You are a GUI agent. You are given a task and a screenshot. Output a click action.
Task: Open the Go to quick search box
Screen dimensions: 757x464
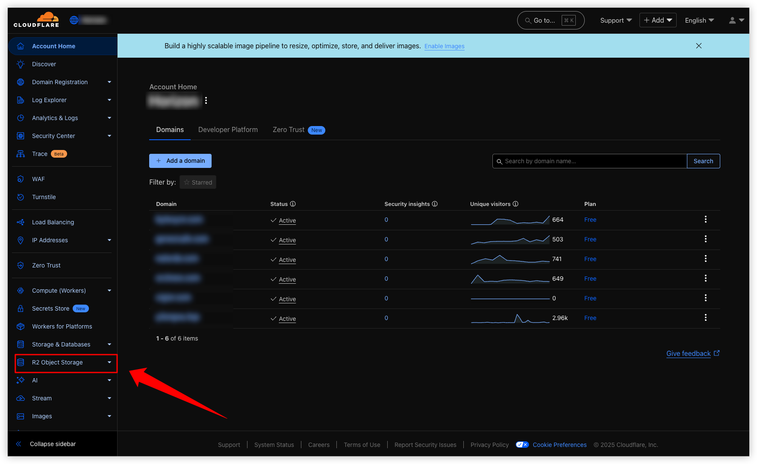[x=551, y=20]
